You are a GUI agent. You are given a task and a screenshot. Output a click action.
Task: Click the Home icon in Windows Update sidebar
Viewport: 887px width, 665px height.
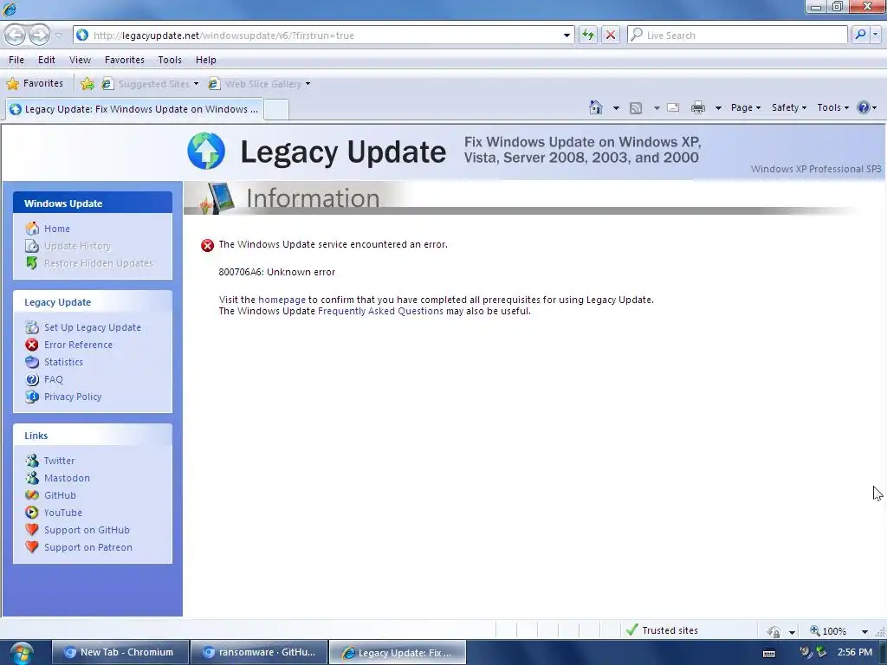tap(32, 229)
